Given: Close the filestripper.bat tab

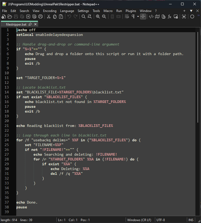Looking at the screenshot, I should [x=35, y=24].
